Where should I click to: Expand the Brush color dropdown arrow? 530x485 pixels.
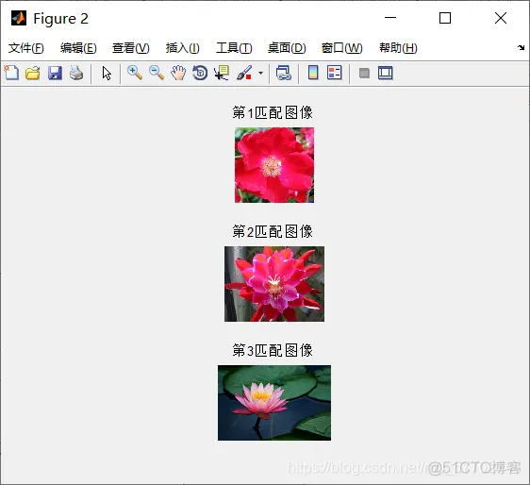point(260,73)
